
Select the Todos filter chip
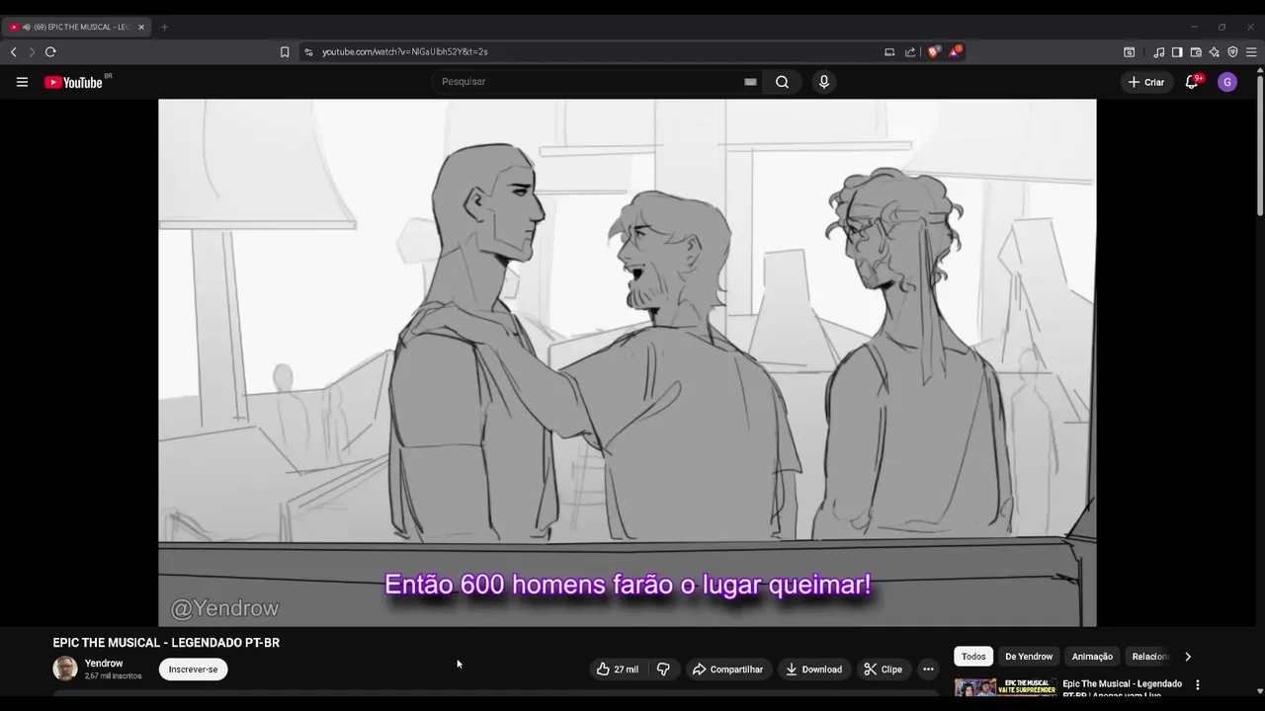pyautogui.click(x=973, y=657)
